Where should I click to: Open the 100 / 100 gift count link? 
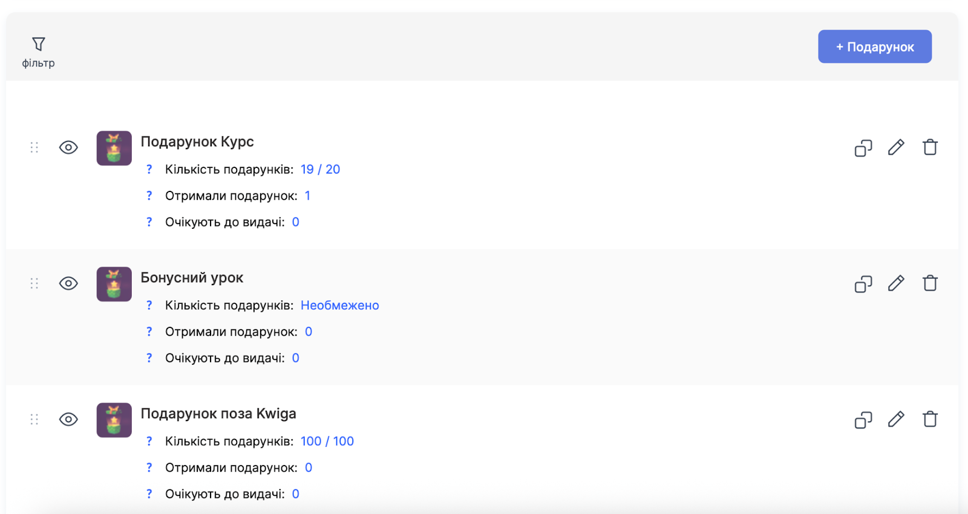[327, 442]
